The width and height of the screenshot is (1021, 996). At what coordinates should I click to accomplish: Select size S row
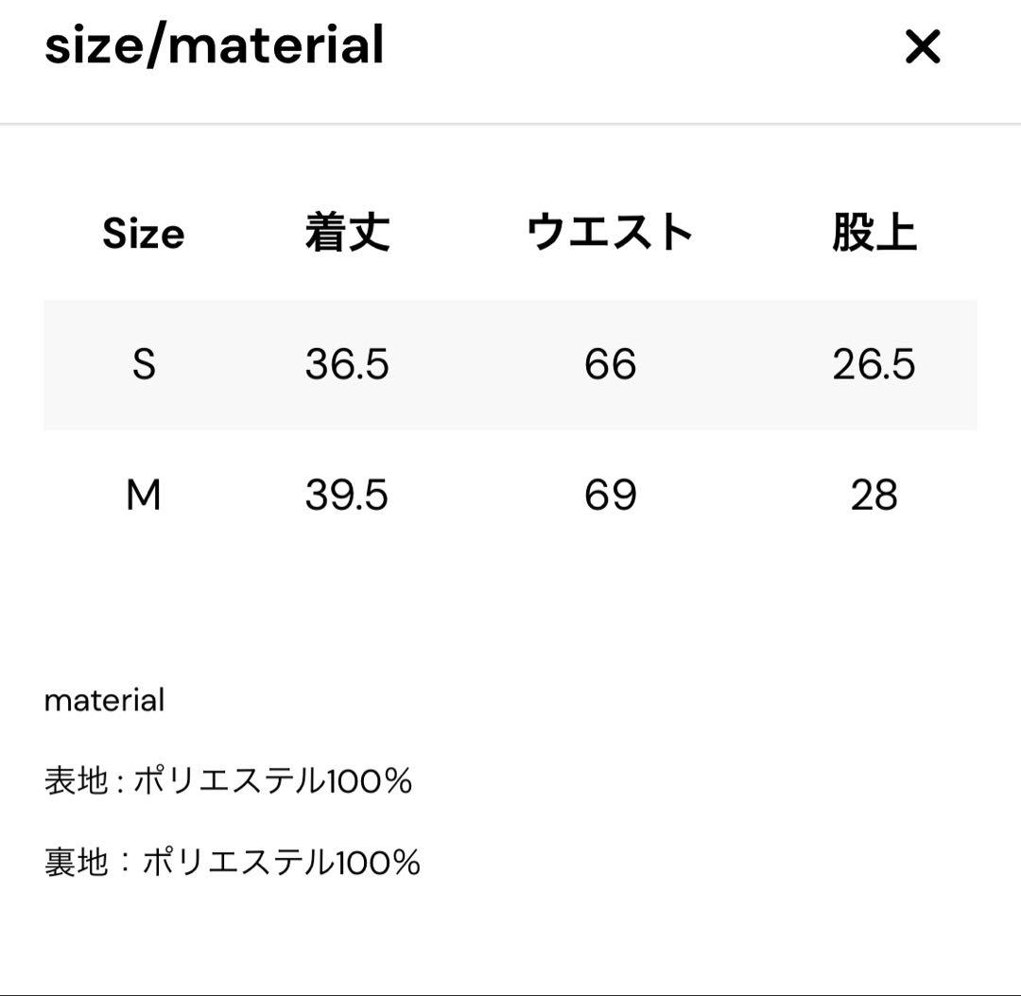point(510,364)
